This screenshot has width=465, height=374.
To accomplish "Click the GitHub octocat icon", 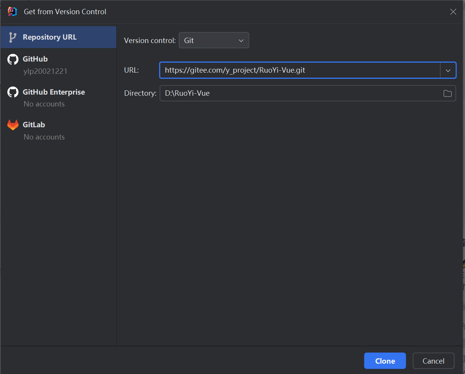I will pyautogui.click(x=13, y=59).
